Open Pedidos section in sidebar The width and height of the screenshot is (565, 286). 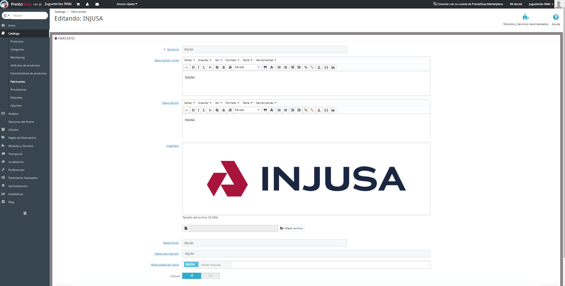pos(13,114)
